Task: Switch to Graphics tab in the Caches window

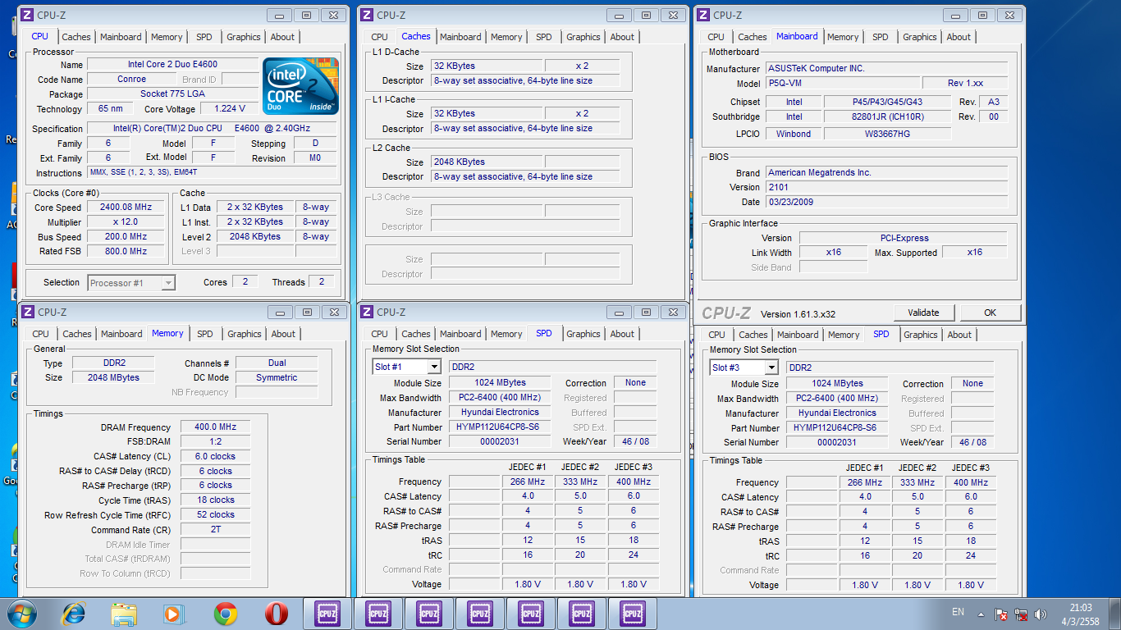Action: click(x=583, y=37)
